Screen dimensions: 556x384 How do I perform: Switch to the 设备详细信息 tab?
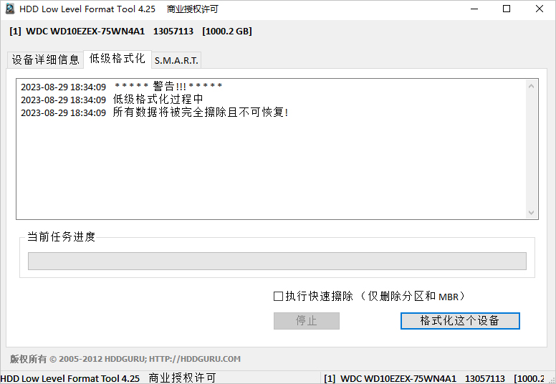45,59
